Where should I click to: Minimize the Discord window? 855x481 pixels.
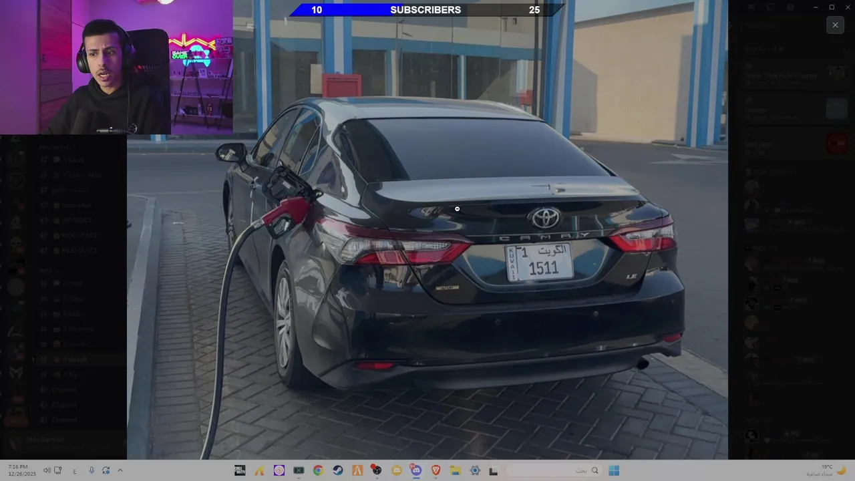pyautogui.click(x=815, y=7)
